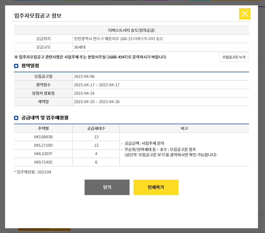Screen dimensions: 265x233
Task: Select the 13 units cell for 043.6843B
Action: [x=96, y=137]
